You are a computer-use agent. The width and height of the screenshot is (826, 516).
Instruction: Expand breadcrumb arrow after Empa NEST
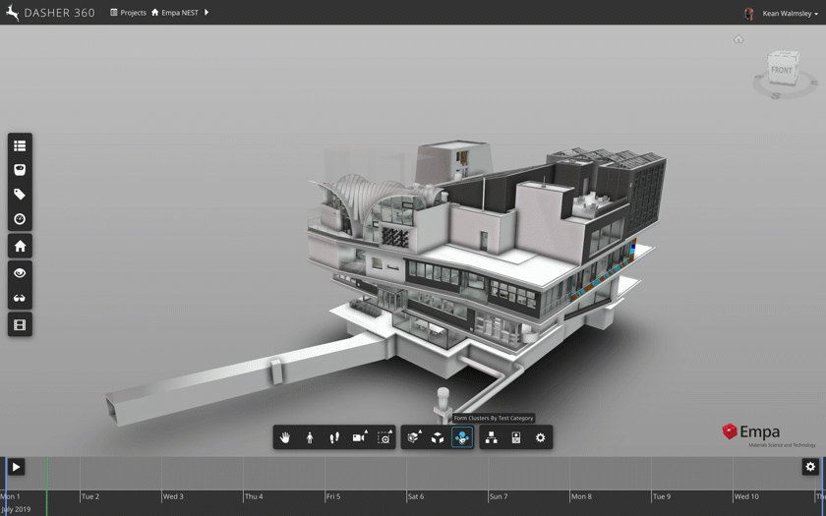point(206,13)
